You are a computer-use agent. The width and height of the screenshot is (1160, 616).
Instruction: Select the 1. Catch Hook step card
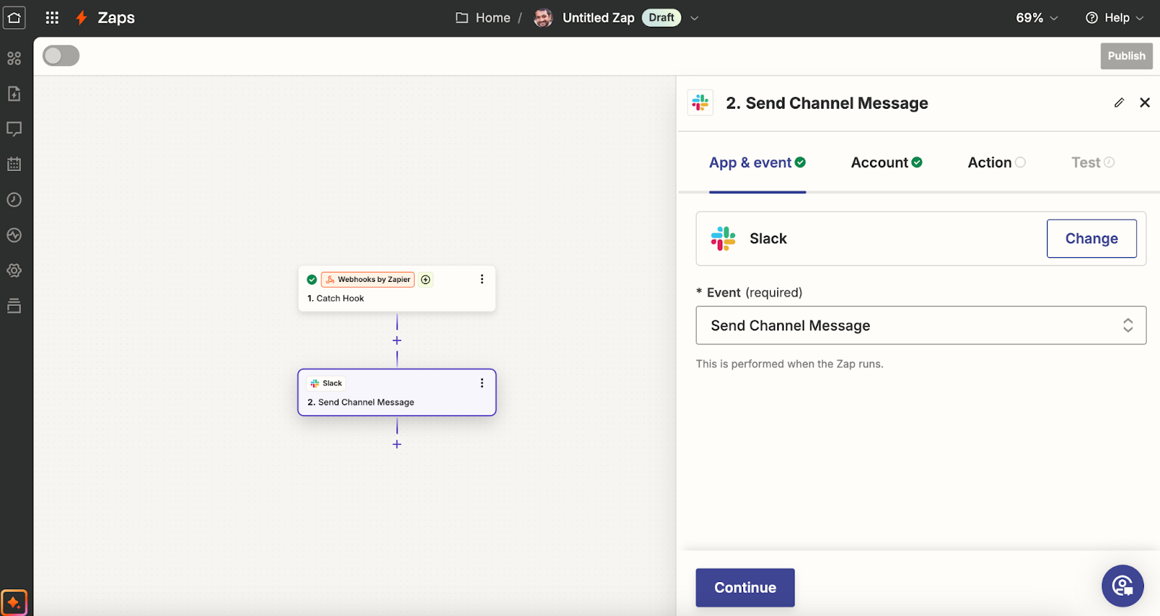(397, 288)
